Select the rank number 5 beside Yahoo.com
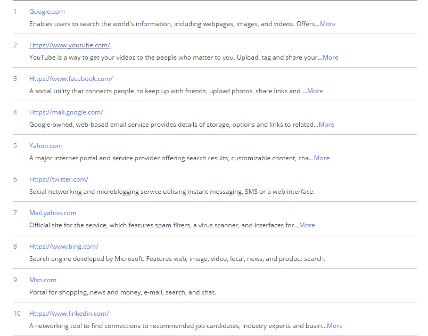Viewport: 428px width, 336px height. [x=15, y=146]
